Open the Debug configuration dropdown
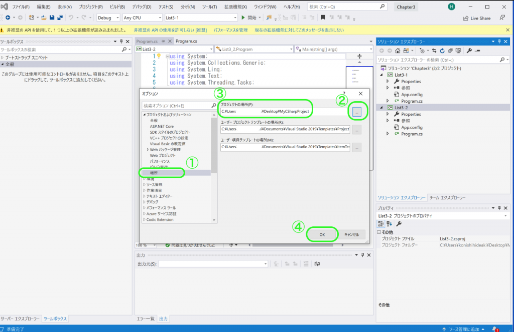 [x=108, y=18]
